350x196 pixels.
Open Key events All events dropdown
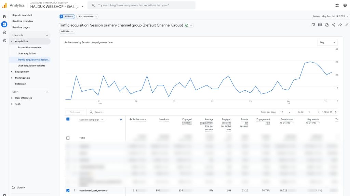click(x=313, y=123)
